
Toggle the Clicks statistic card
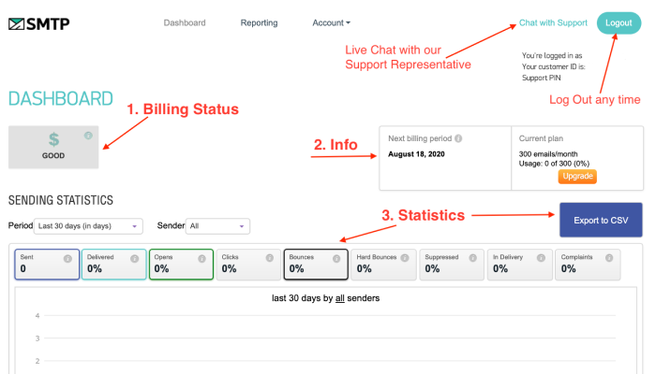coord(248,264)
